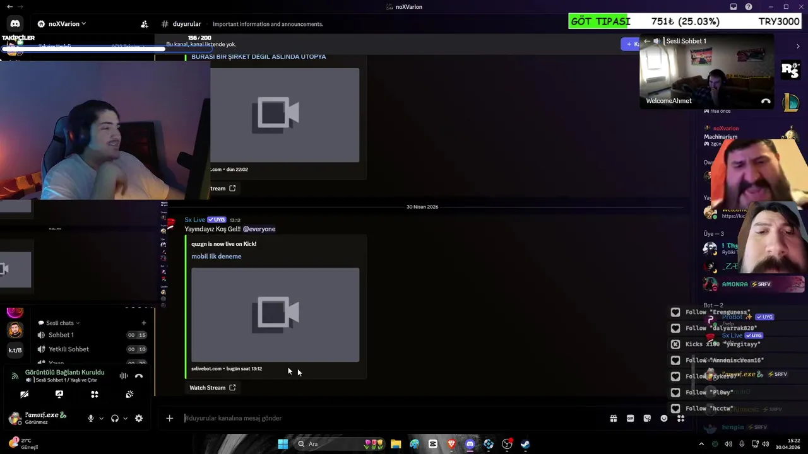Open user settings gear icon

point(139,418)
